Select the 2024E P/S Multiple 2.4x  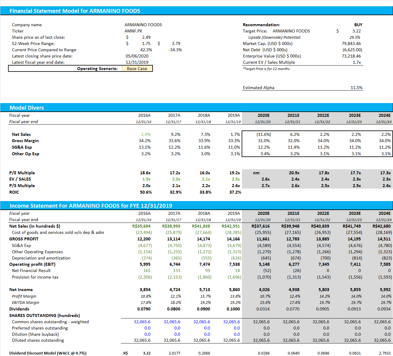(386, 186)
